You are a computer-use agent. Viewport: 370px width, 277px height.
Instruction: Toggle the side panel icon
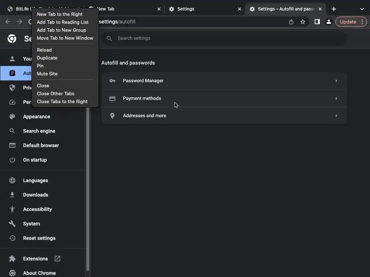point(317,22)
